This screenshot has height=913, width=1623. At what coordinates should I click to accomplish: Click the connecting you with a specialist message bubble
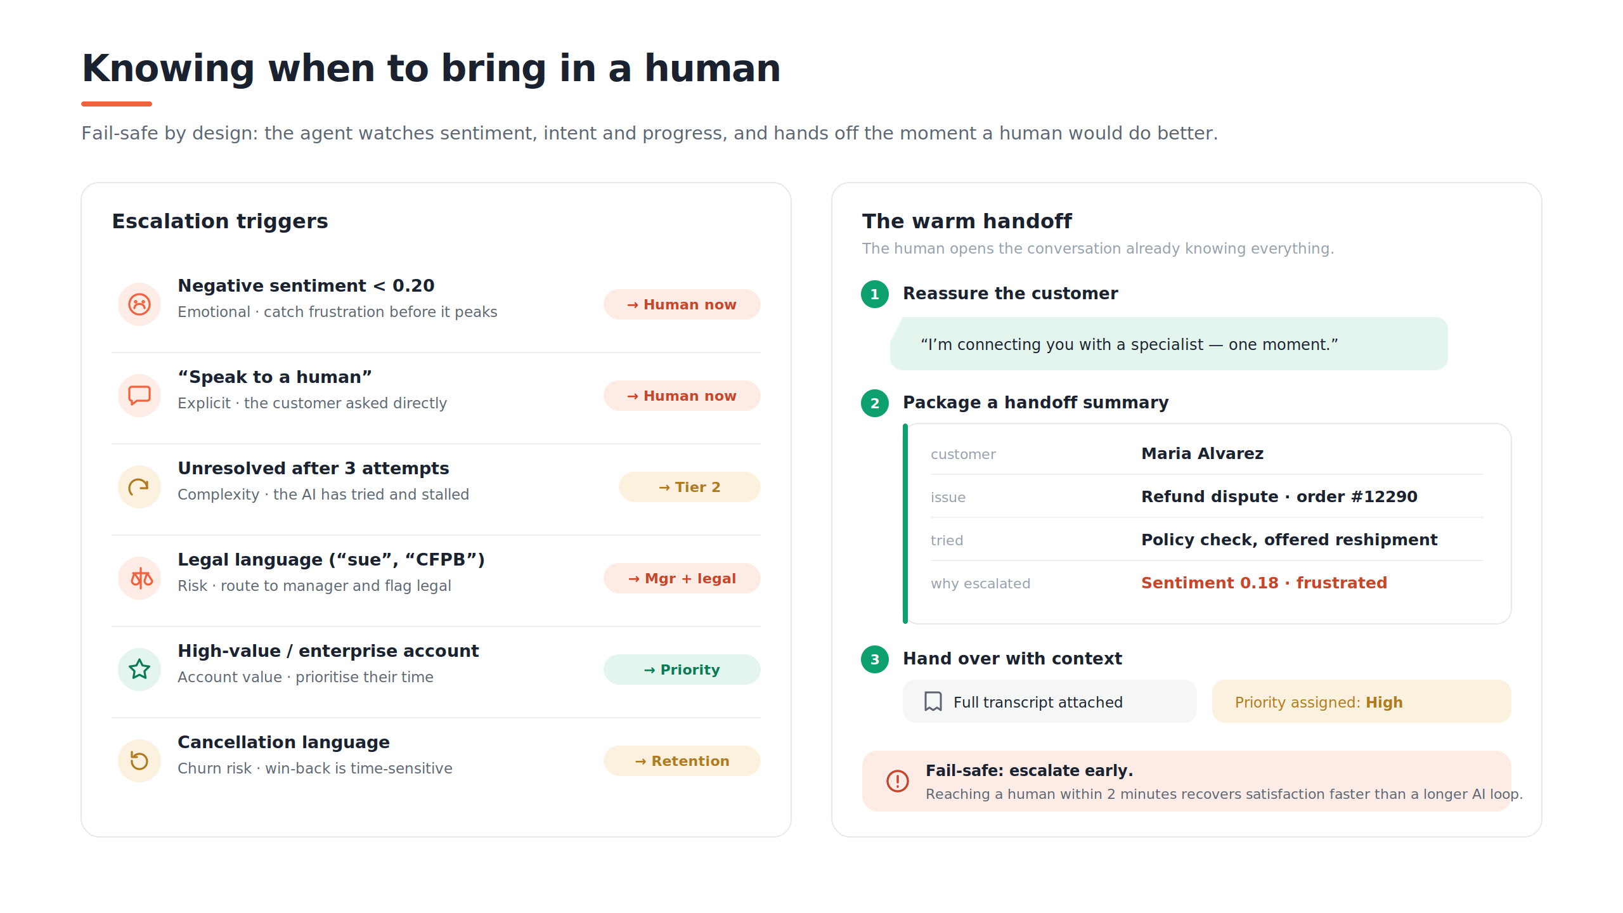coord(1169,344)
